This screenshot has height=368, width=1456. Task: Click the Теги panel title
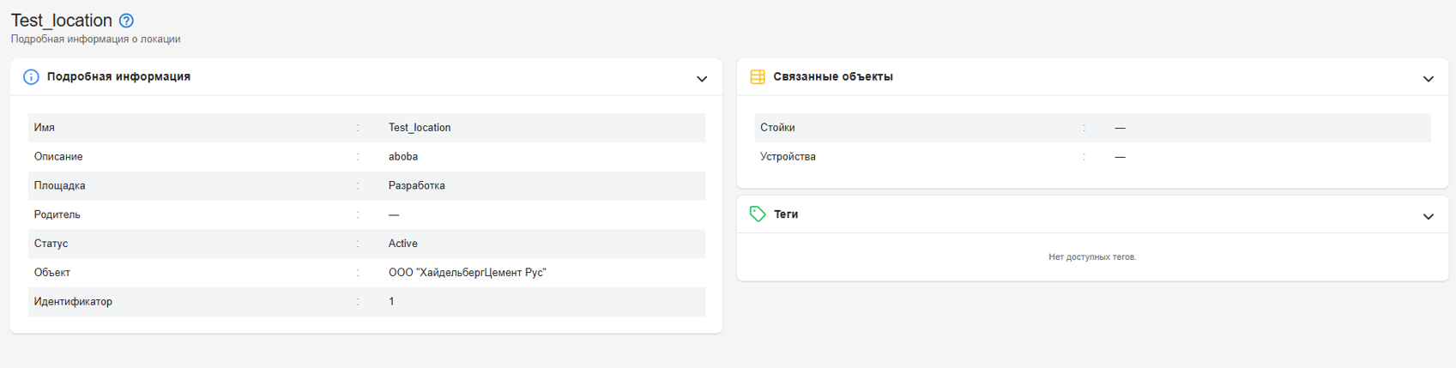tap(786, 214)
